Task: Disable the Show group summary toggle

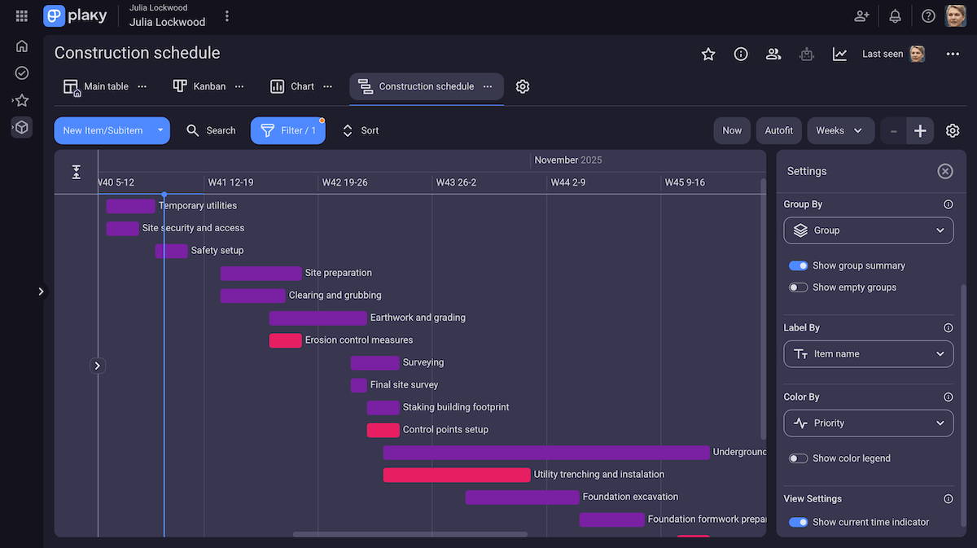Action: 799,265
